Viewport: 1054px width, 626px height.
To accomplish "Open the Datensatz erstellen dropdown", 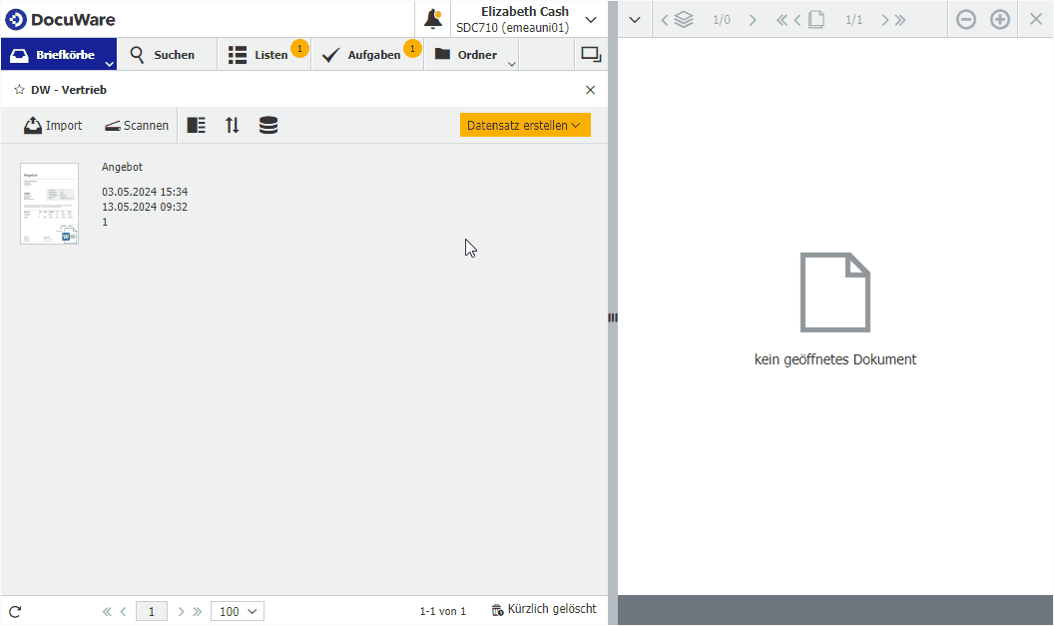I will pyautogui.click(x=524, y=125).
